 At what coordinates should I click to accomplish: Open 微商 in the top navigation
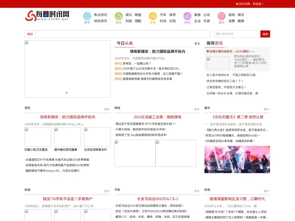[241, 21]
